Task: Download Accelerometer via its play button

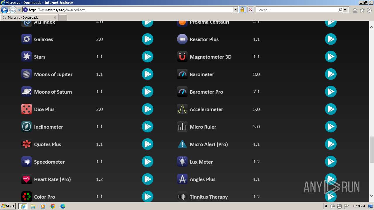Action: (331, 109)
